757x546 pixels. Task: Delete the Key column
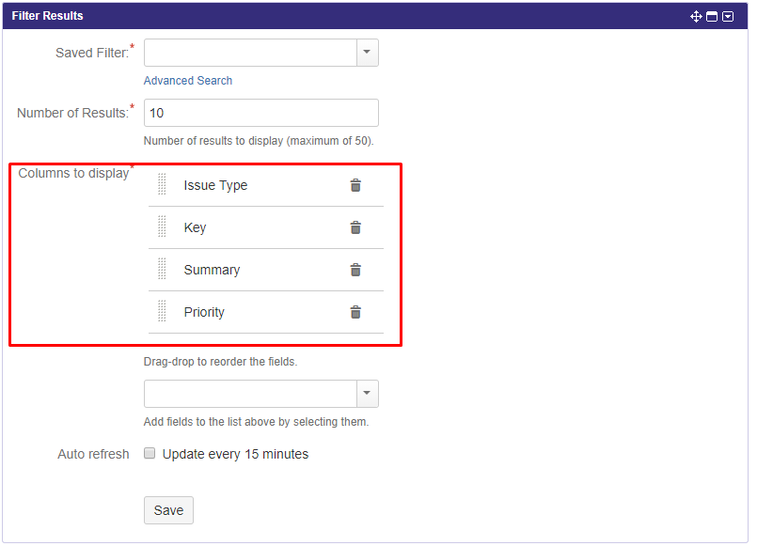click(x=355, y=227)
